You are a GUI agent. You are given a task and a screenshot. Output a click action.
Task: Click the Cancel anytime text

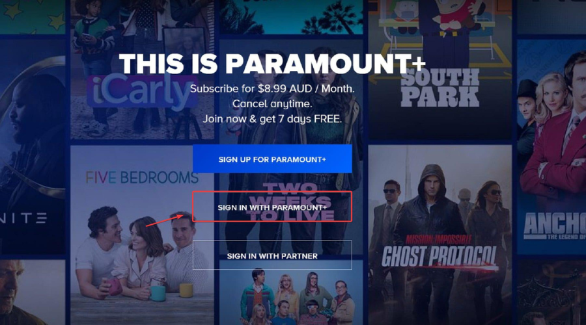point(272,104)
